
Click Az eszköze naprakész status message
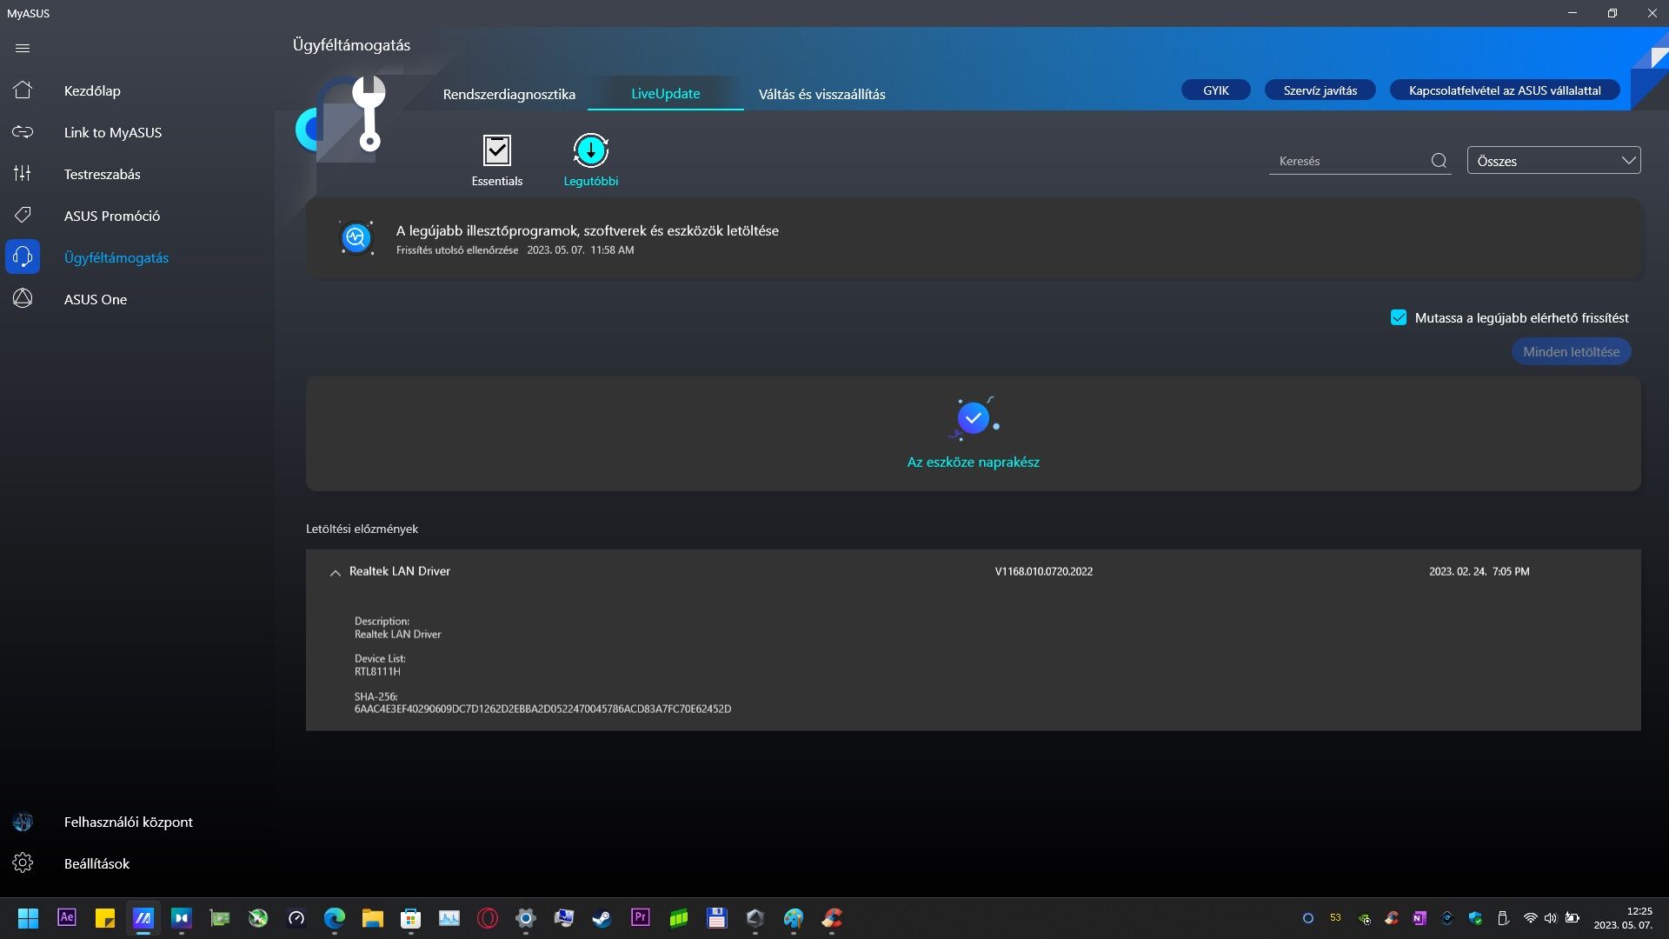pyautogui.click(x=974, y=463)
